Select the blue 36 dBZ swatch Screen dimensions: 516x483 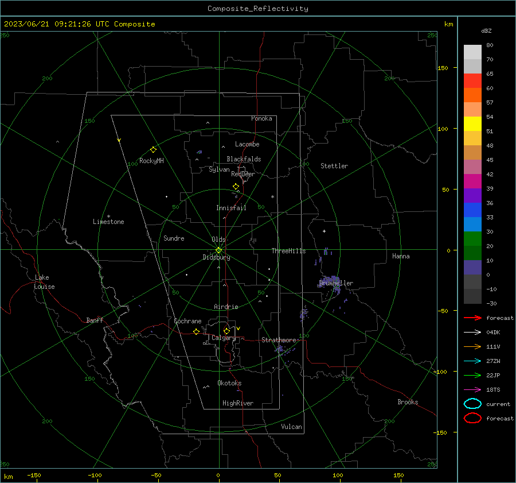coord(472,210)
